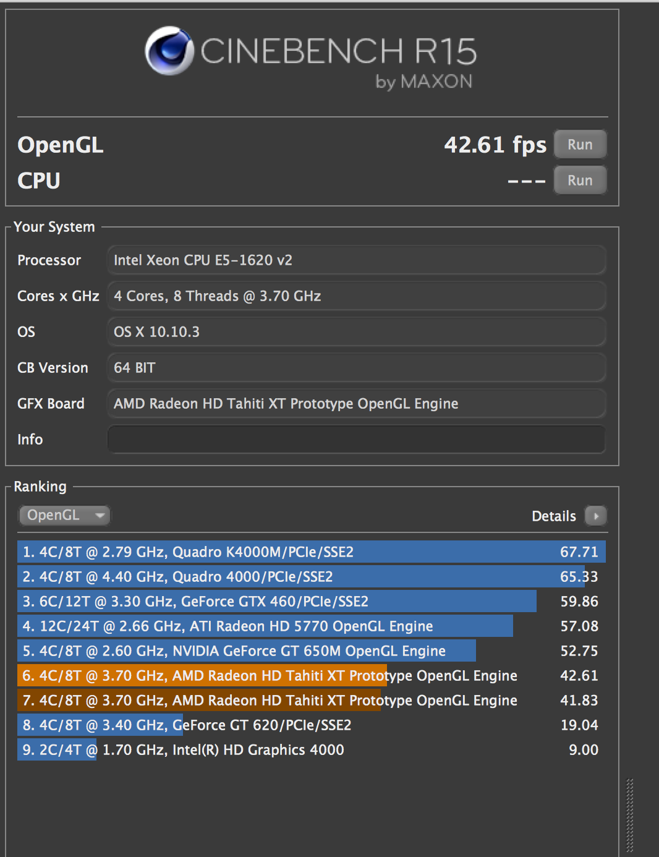659x857 pixels.
Task: Select rank 9 Intel HD Graphics 4000 entry
Action: 310,750
